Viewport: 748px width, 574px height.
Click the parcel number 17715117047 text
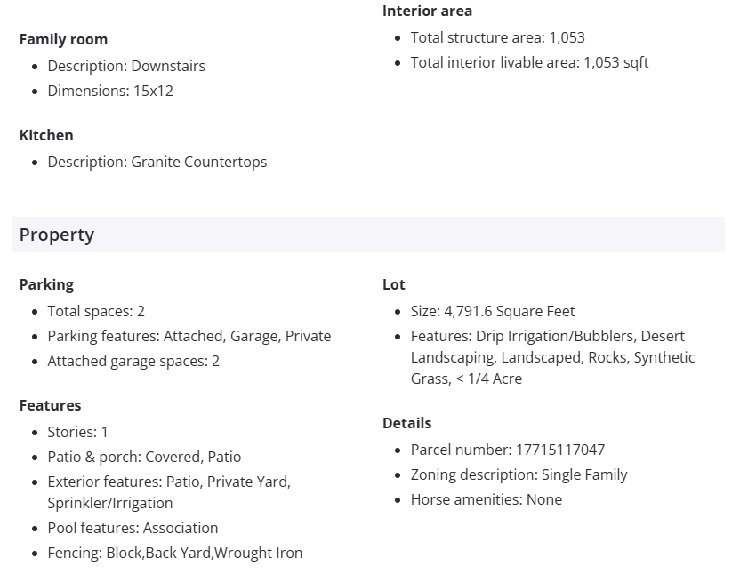click(x=559, y=450)
